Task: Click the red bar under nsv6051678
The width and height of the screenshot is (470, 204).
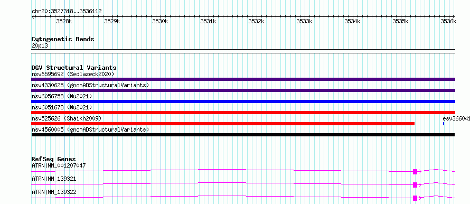Action: [x=243, y=113]
